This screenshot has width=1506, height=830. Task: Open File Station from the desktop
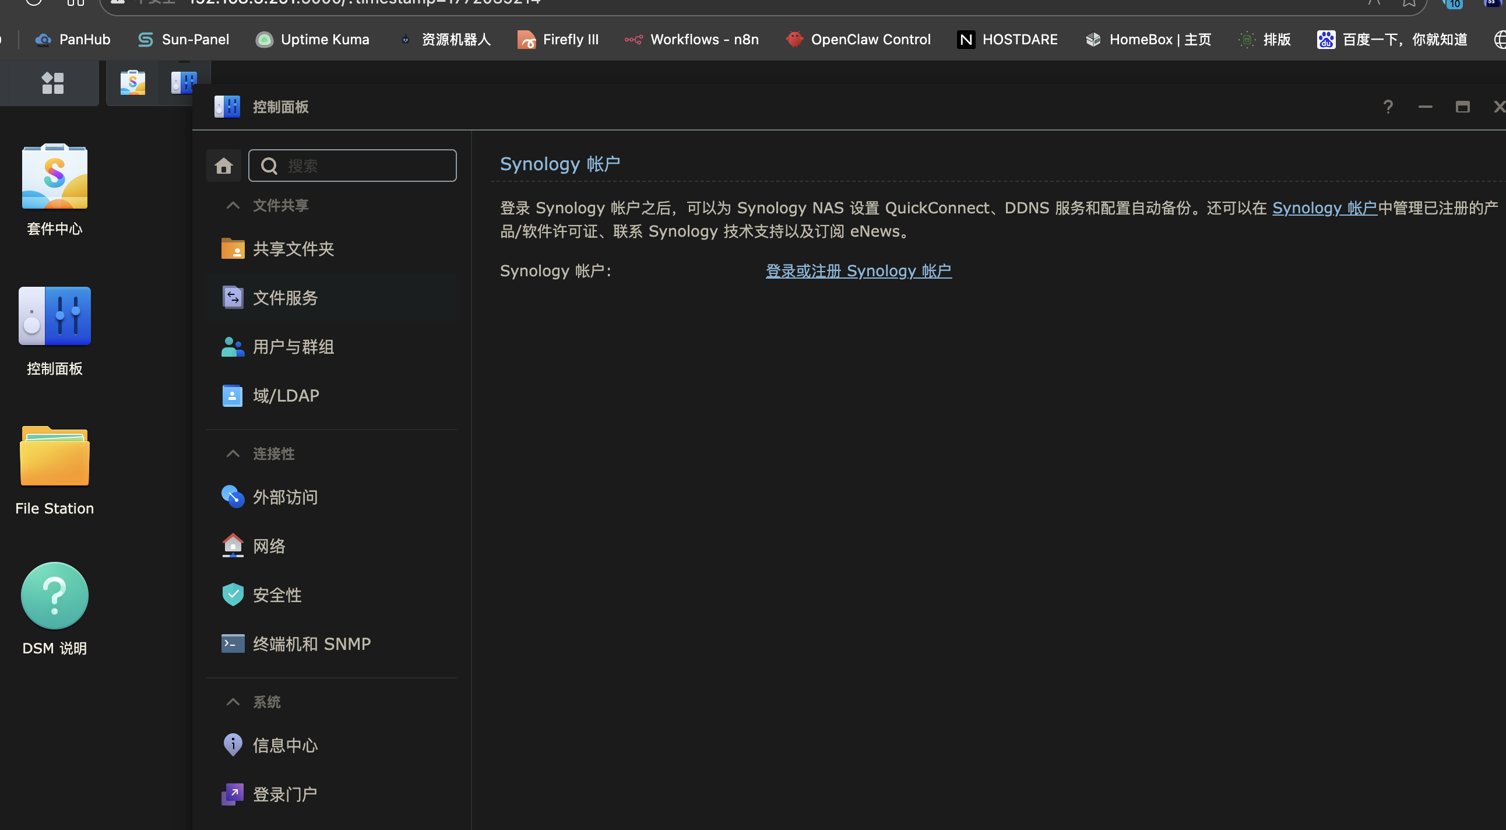click(x=54, y=457)
